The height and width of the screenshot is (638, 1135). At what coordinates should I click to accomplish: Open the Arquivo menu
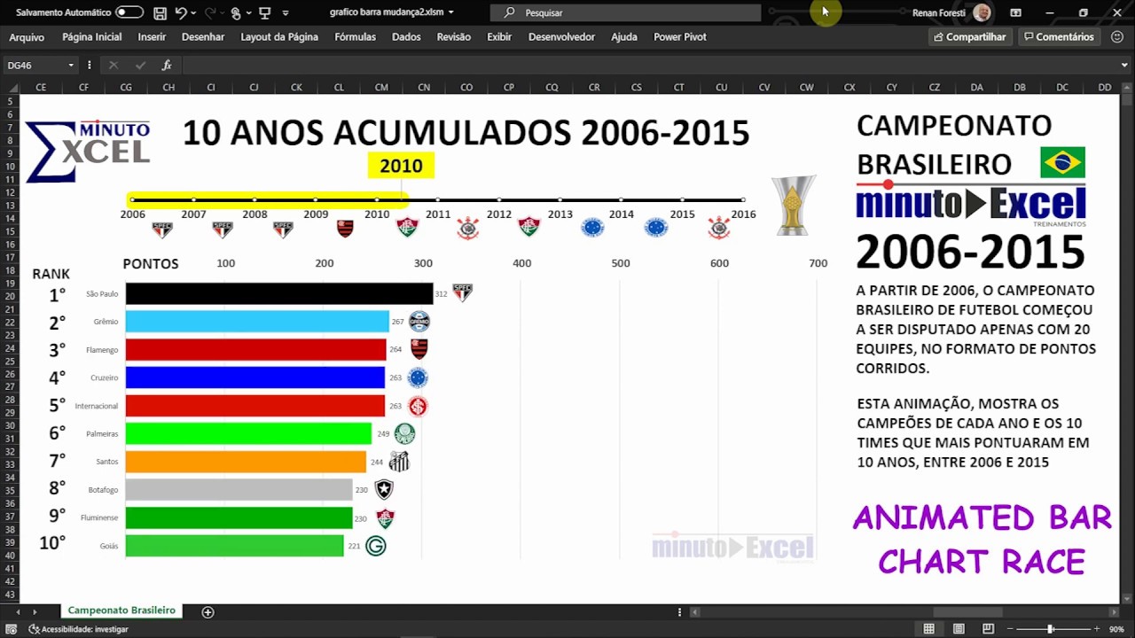[27, 37]
